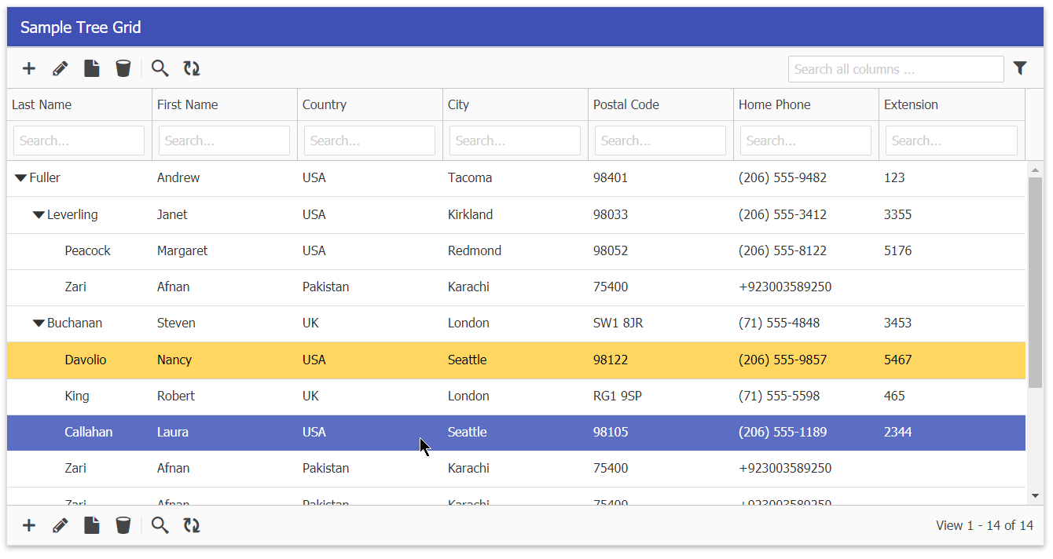1053x559 pixels.
Task: Sort by the Postal Code column header
Action: tap(626, 105)
